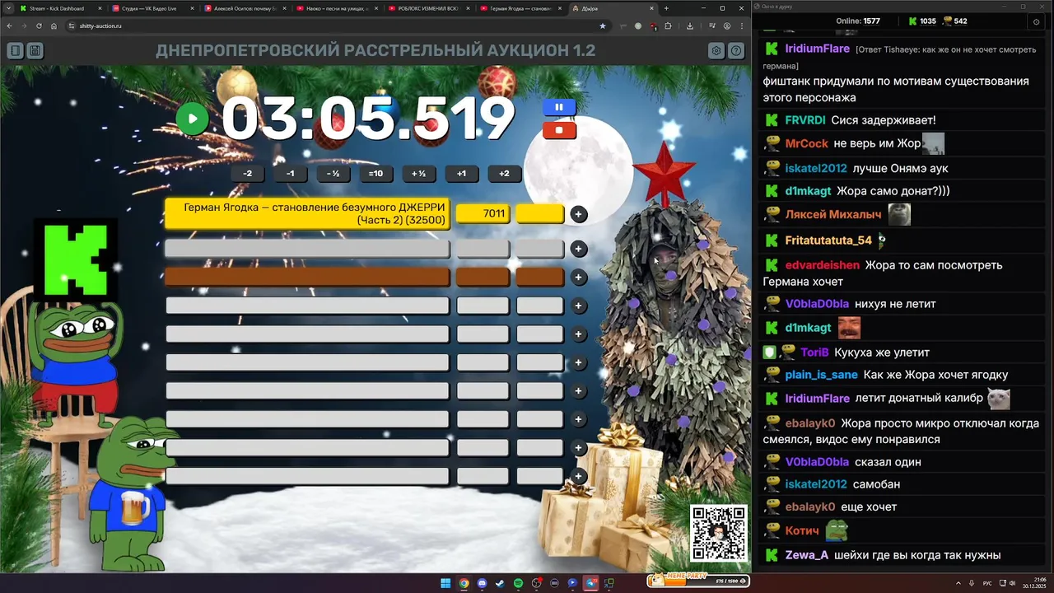Click the save floppy disk icon

tap(35, 51)
